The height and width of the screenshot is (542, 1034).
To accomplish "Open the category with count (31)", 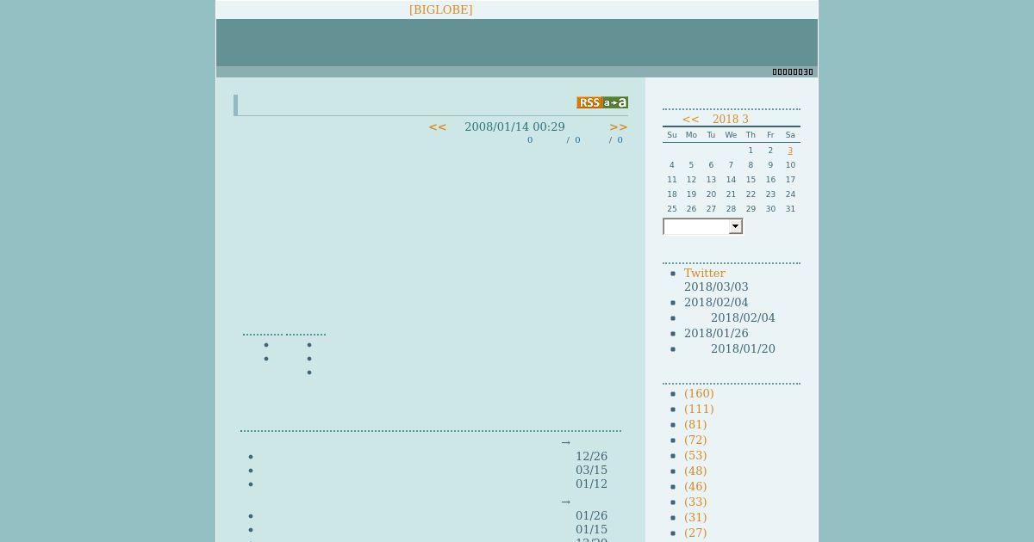I will 695,518.
